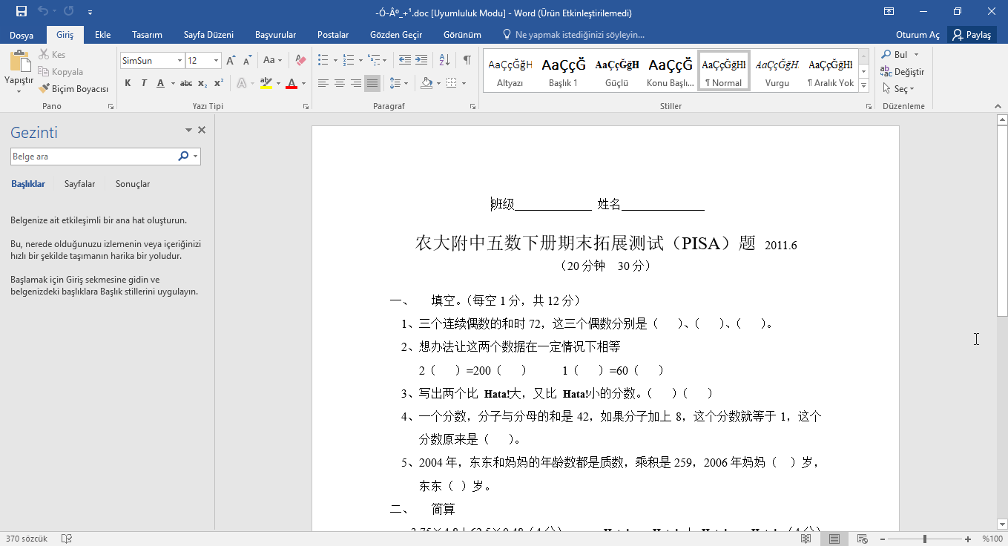Adjust the zoom slider handle in status bar
1008x546 pixels.
[x=924, y=539]
